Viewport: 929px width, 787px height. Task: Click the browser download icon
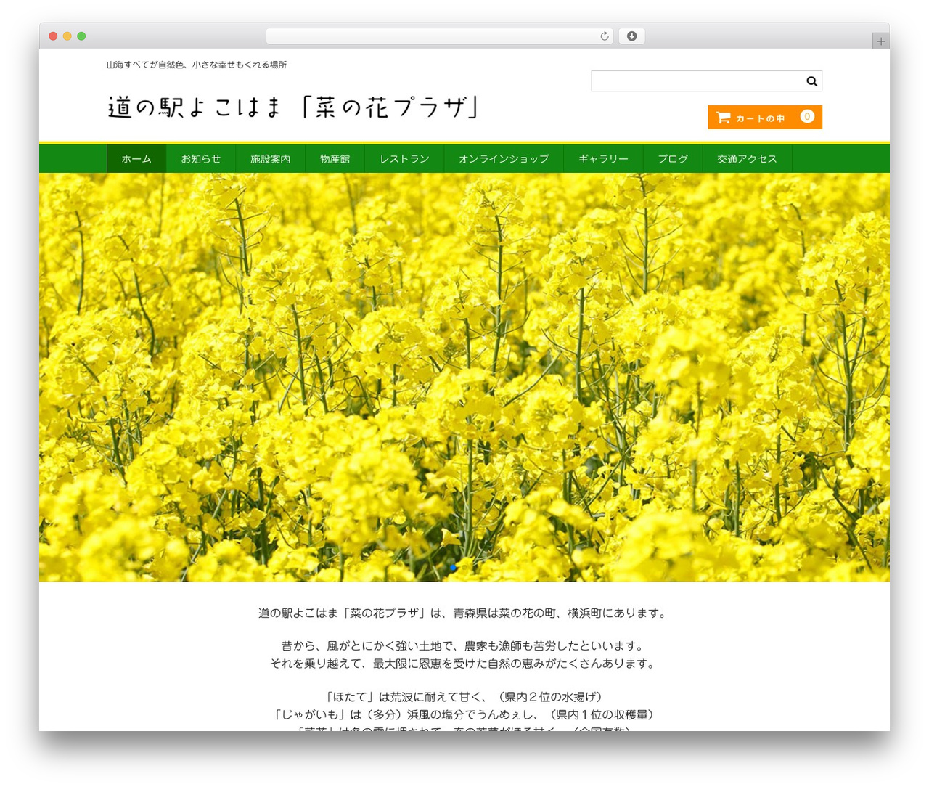tap(632, 36)
